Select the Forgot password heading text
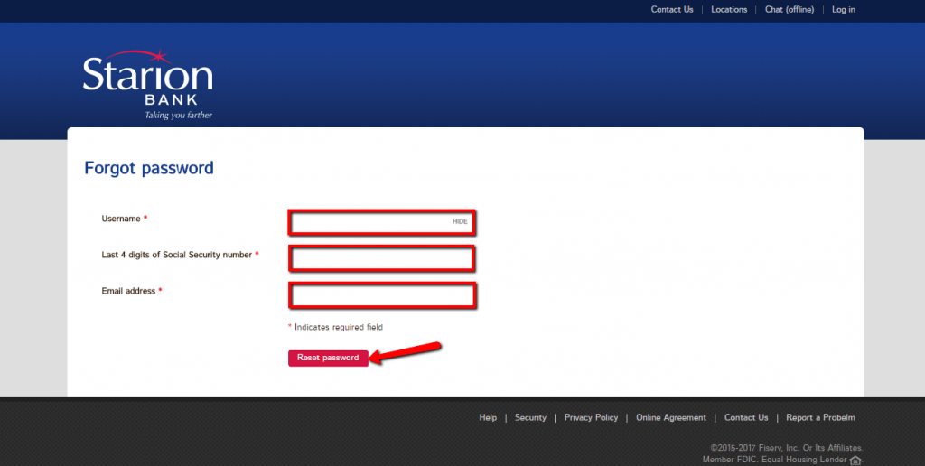The width and height of the screenshot is (925, 466). (149, 168)
